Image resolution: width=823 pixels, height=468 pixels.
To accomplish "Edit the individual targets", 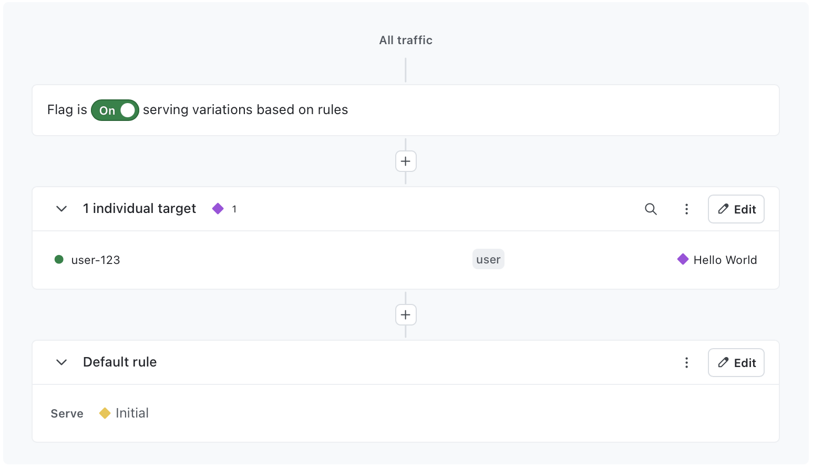I will pyautogui.click(x=736, y=209).
